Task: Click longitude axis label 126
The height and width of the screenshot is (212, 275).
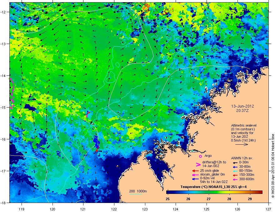Action: tap(237, 209)
